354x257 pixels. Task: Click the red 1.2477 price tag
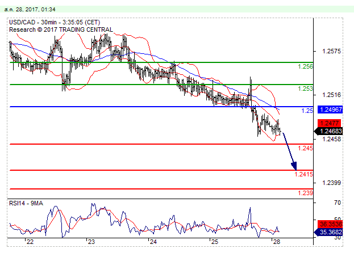click(330, 123)
